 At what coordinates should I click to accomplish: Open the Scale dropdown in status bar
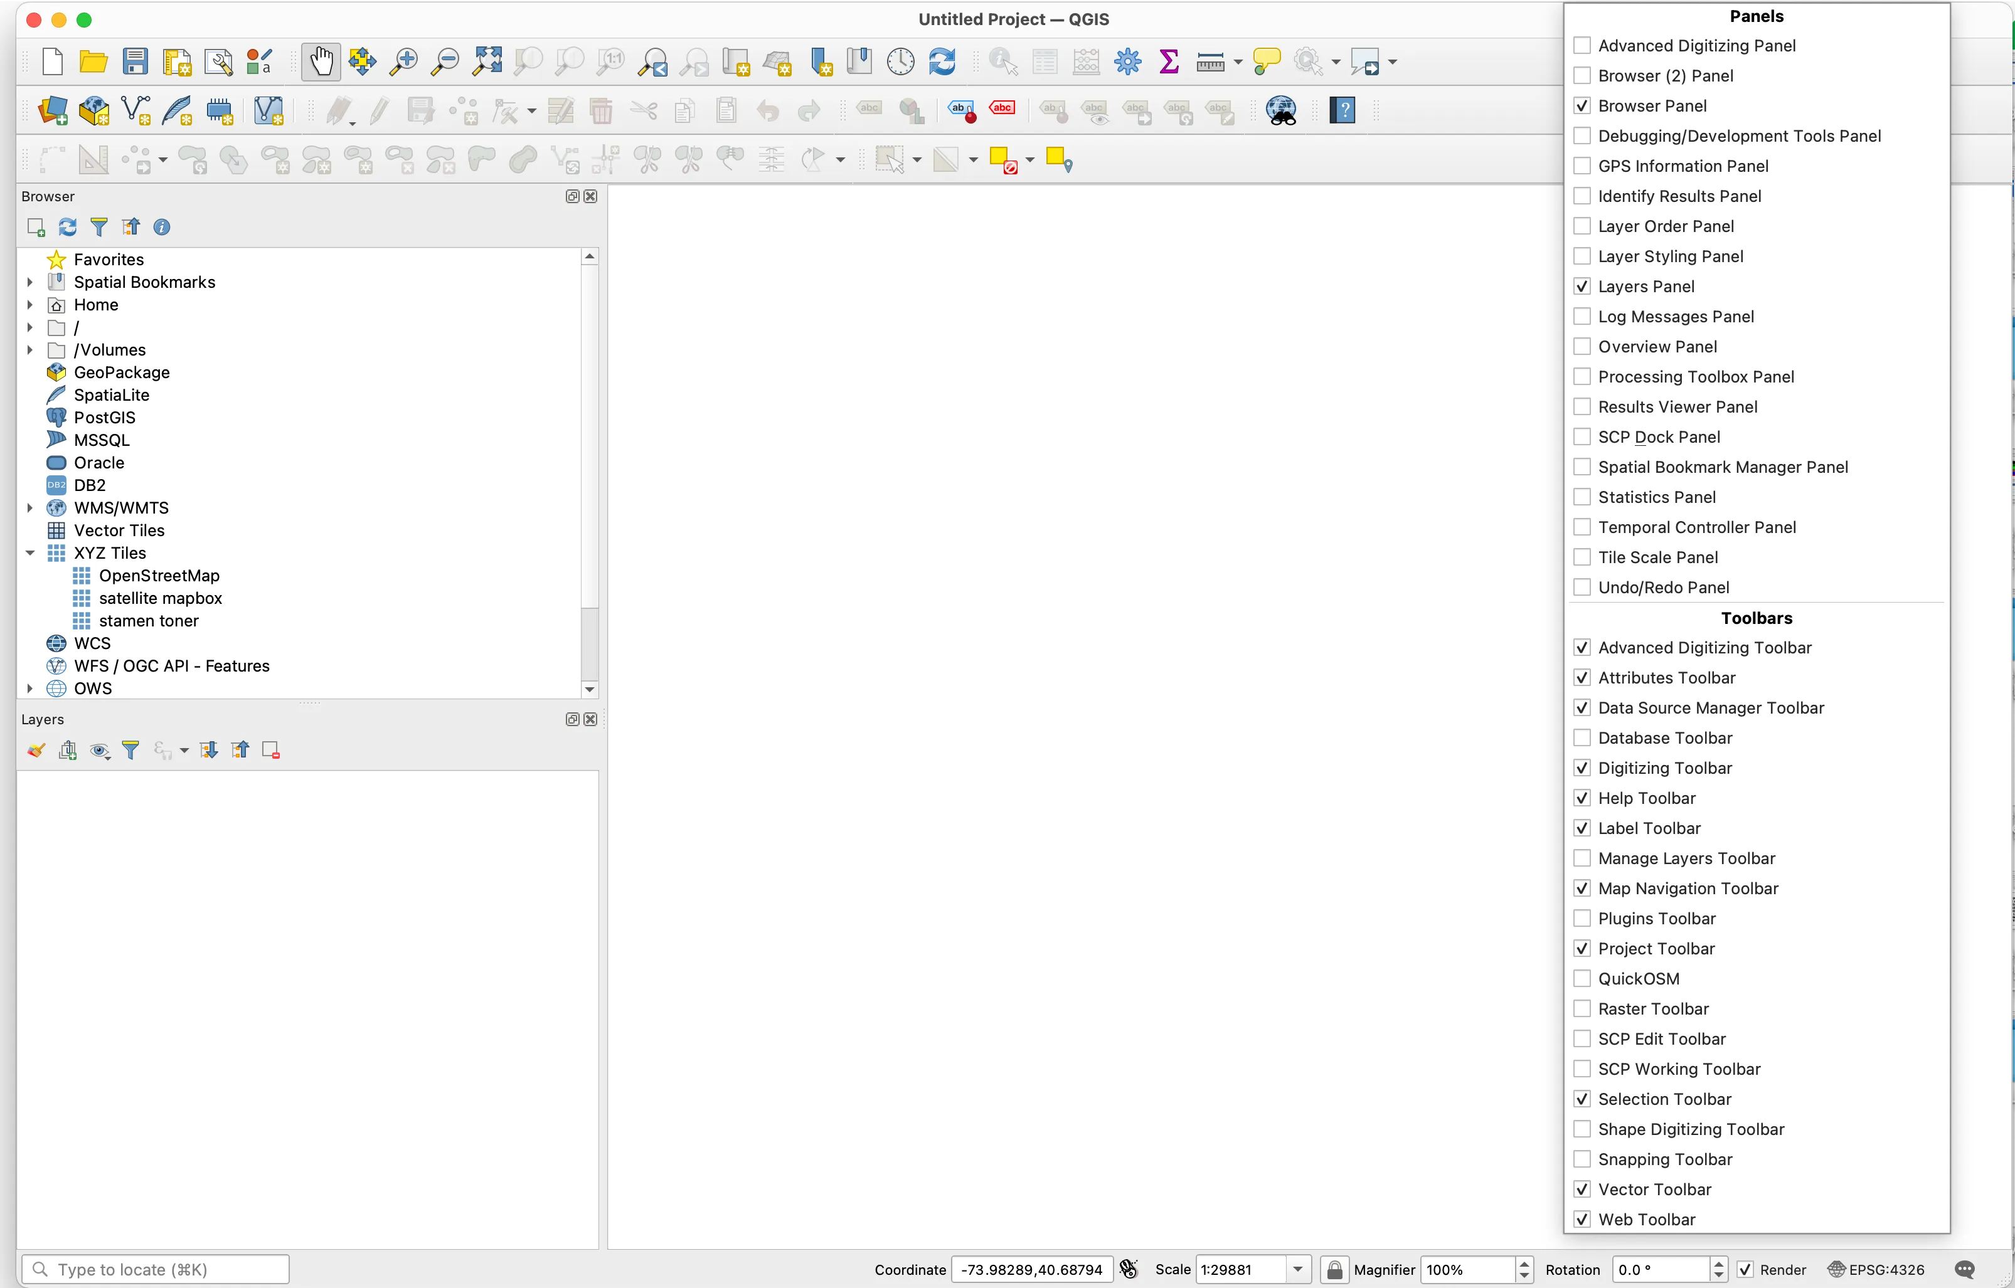pyautogui.click(x=1298, y=1269)
